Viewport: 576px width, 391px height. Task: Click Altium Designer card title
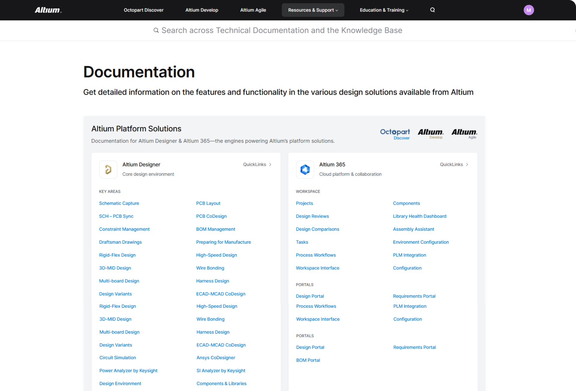click(141, 164)
